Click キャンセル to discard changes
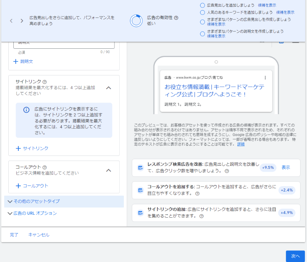The image size is (307, 262). (x=39, y=235)
